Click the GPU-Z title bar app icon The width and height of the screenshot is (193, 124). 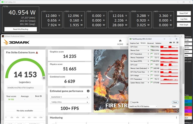[x=131, y=39]
